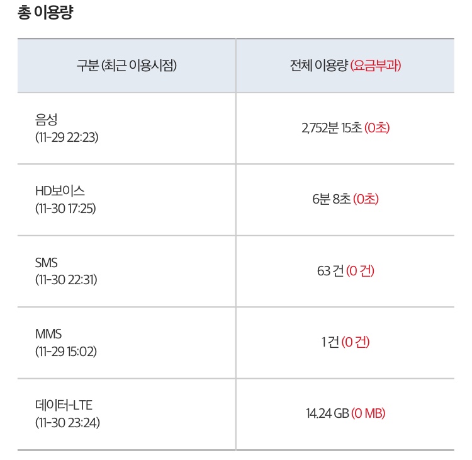Select the HD보이스 row label
Viewport: 472px width, 460px height.
[60, 190]
